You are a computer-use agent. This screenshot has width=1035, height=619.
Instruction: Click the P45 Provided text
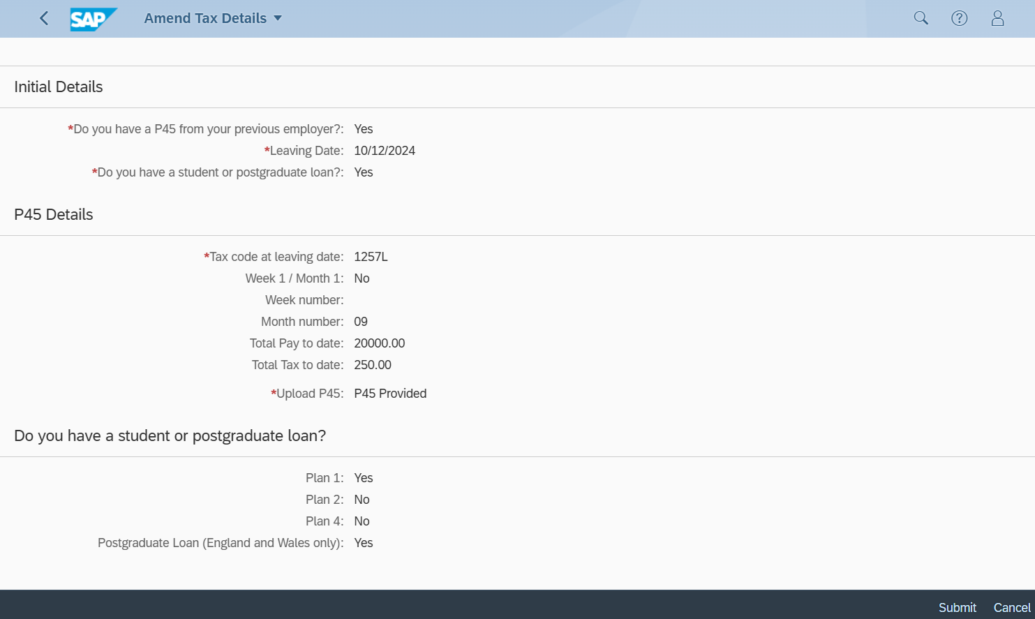pos(390,394)
